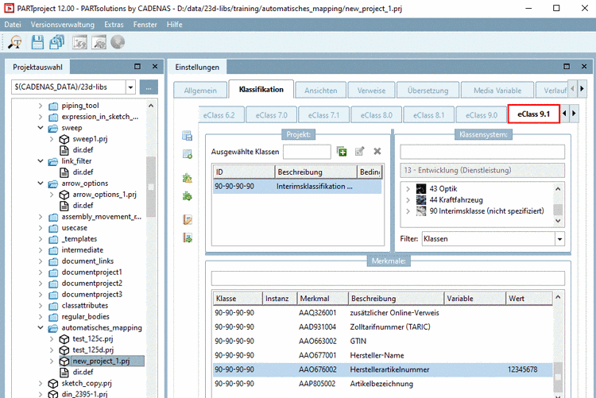Image resolution: width=596 pixels, height=398 pixels.
Task: Click the Save (single floppy disk) toolbar icon
Action: pos(37,42)
